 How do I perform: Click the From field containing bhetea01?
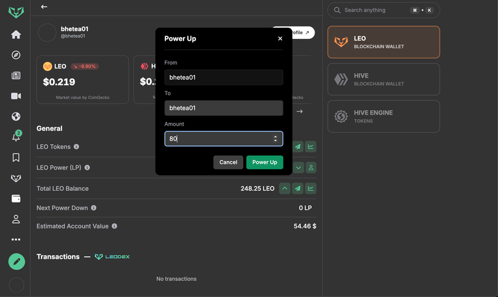click(x=224, y=78)
